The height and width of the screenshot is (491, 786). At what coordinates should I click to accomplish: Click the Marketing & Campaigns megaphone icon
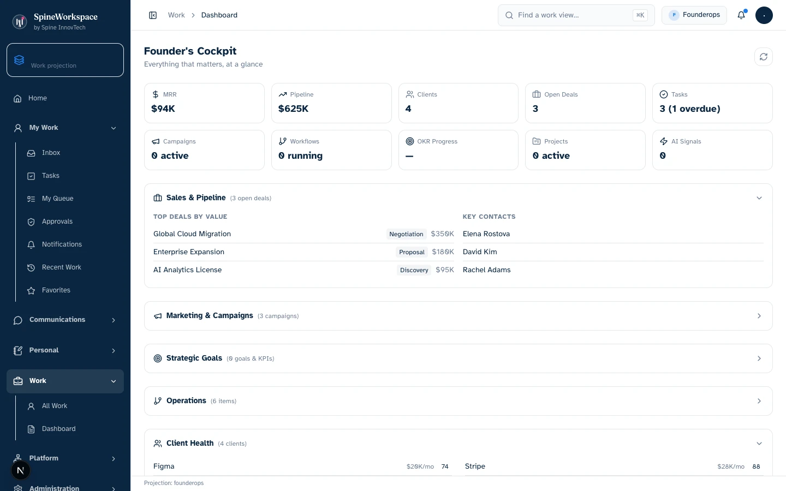[x=158, y=316]
